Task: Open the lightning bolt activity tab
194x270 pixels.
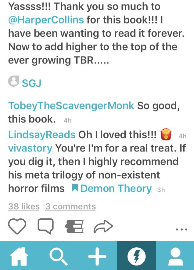Action: click(x=137, y=256)
